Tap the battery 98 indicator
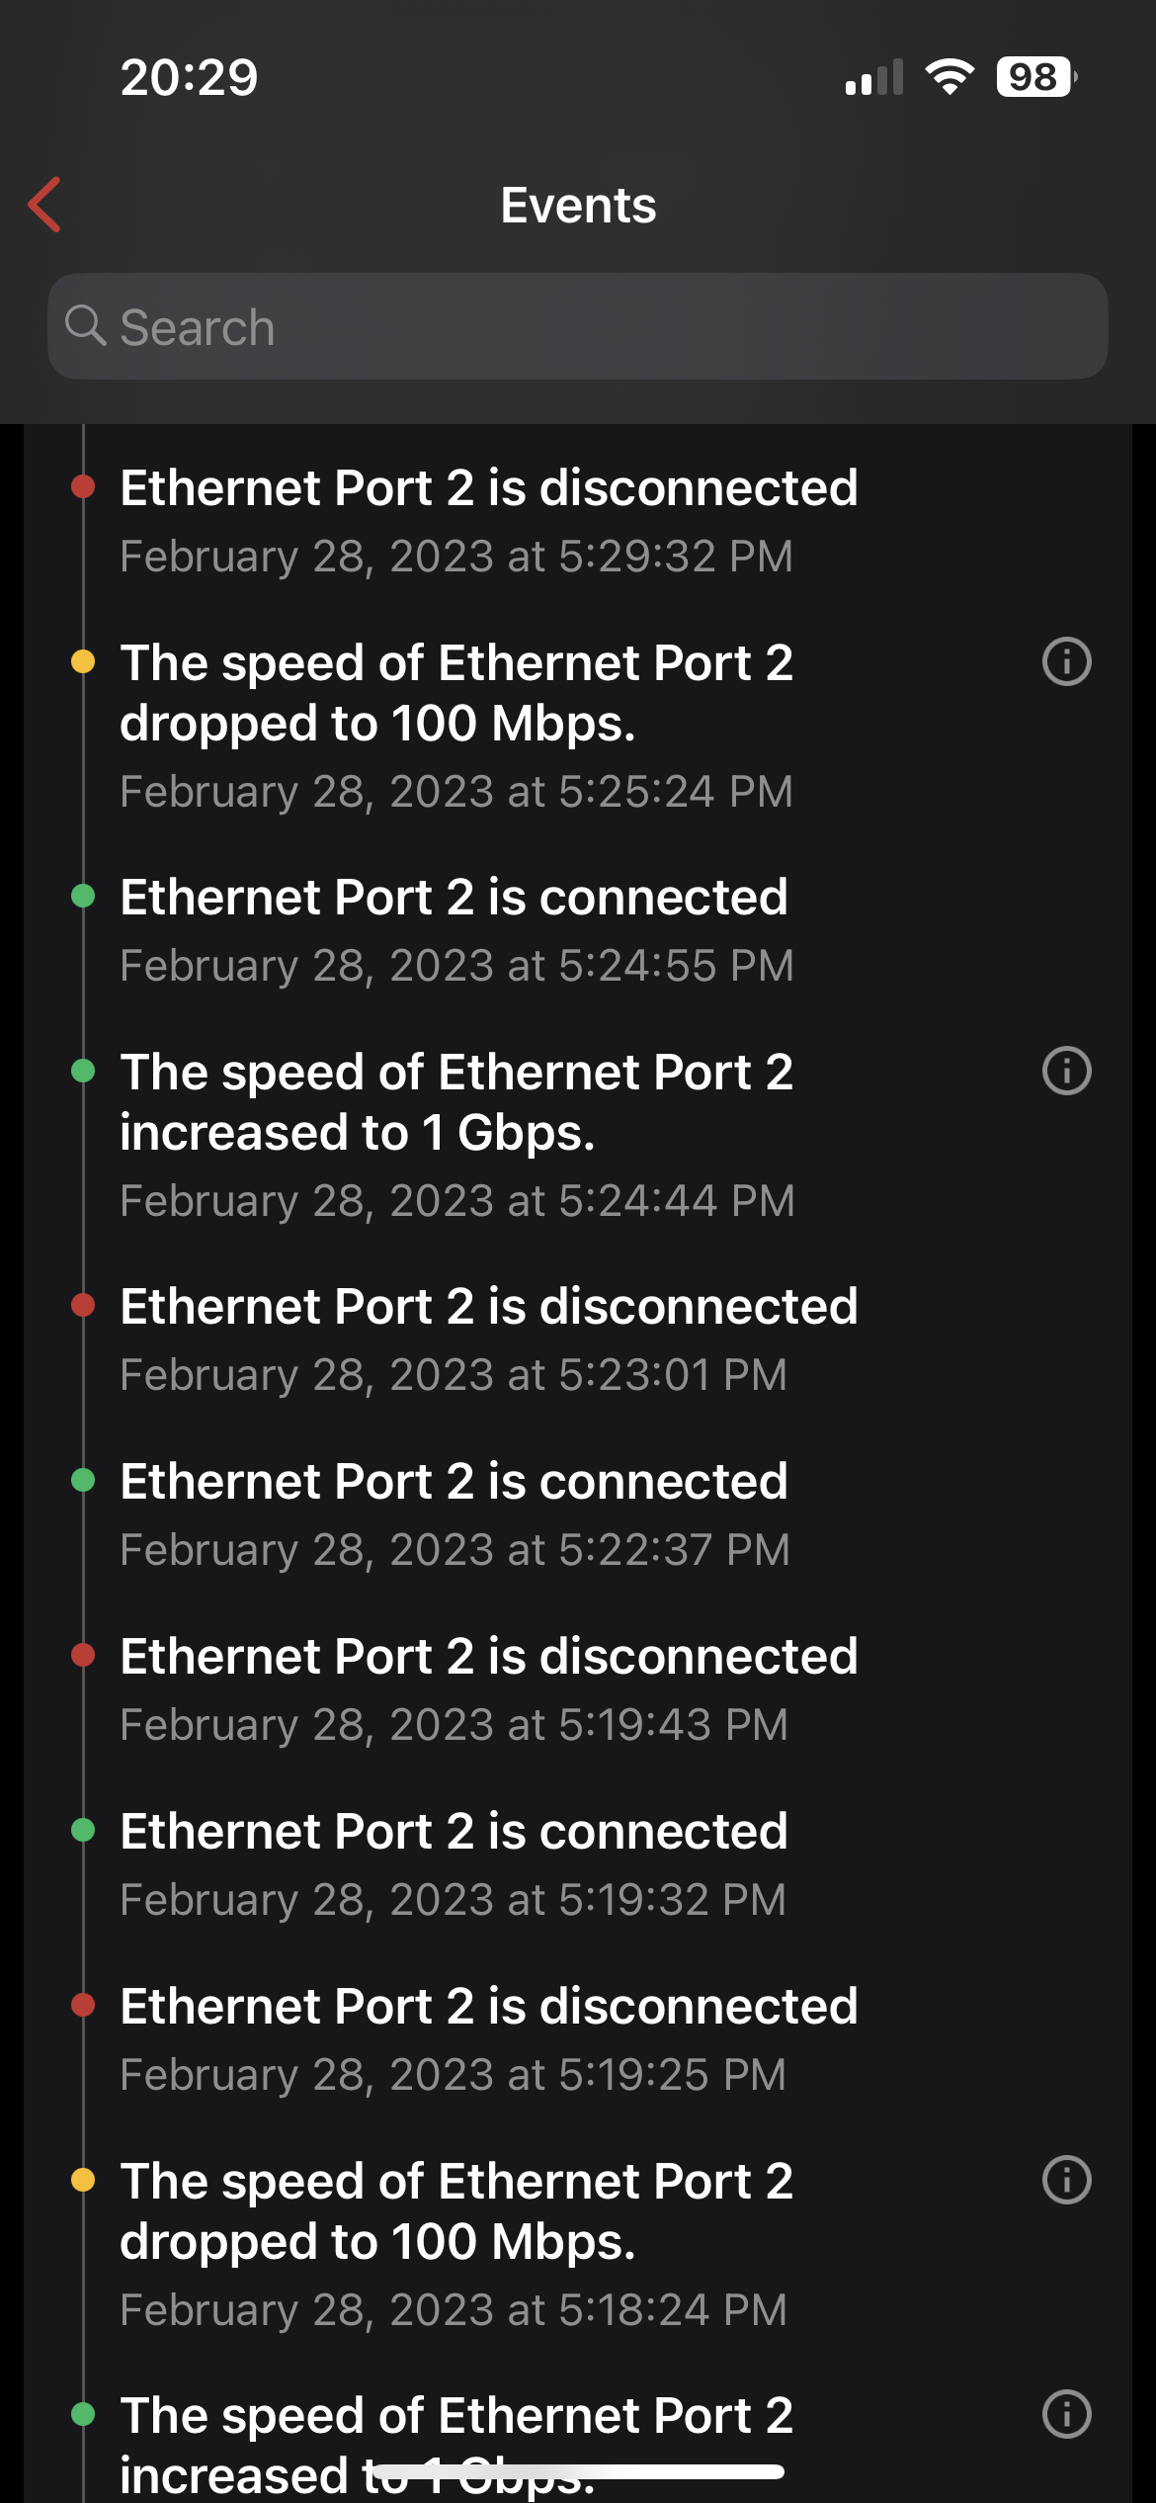Screen dimensions: 1156x2503 tap(1034, 77)
